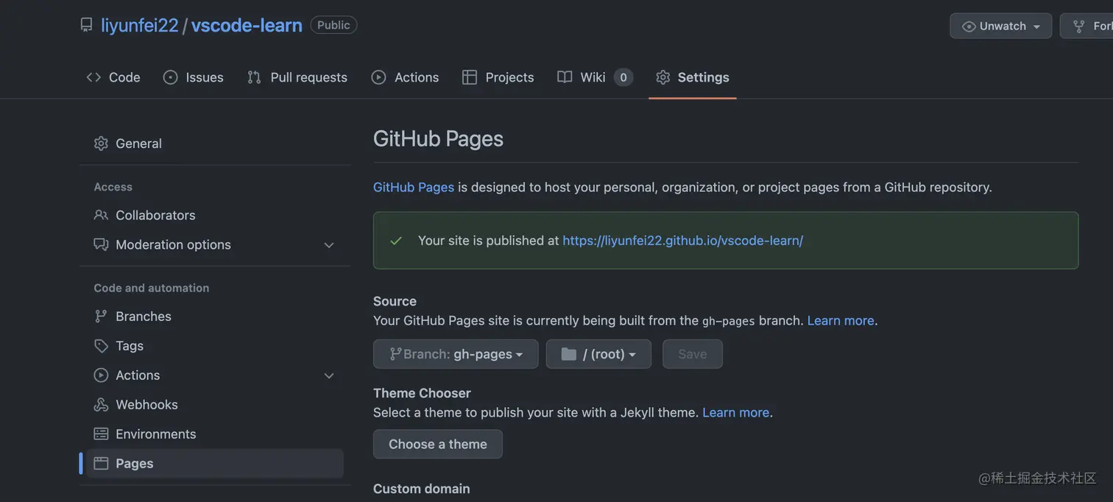
Task: Click the Projects table icon
Action: [x=470, y=77]
